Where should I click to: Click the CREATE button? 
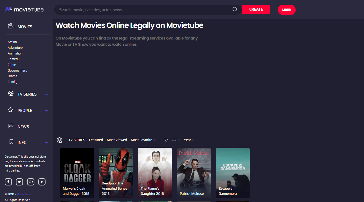pyautogui.click(x=256, y=9)
